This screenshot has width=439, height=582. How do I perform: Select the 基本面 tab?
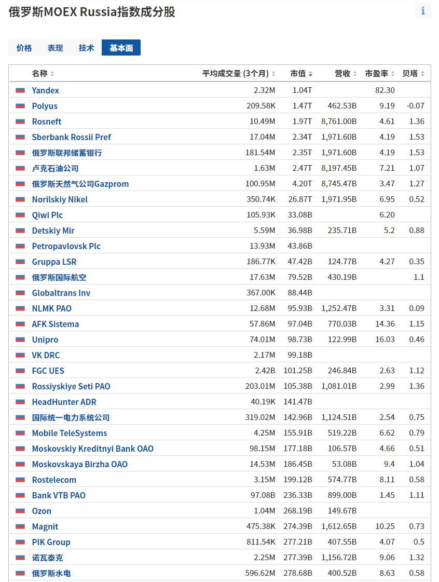point(121,48)
